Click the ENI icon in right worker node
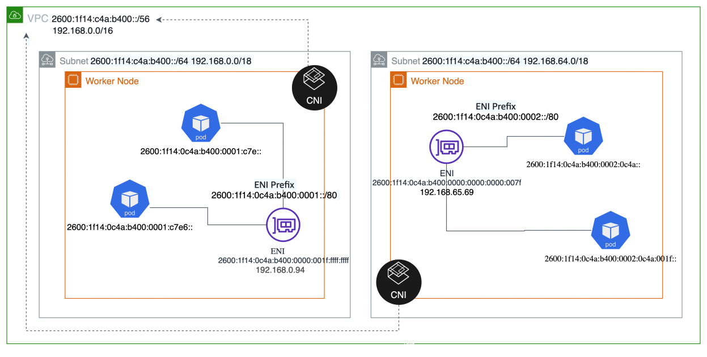The image size is (707, 357). 446,147
